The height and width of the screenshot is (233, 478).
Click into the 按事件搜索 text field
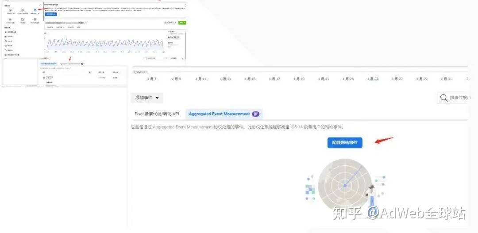458,98
